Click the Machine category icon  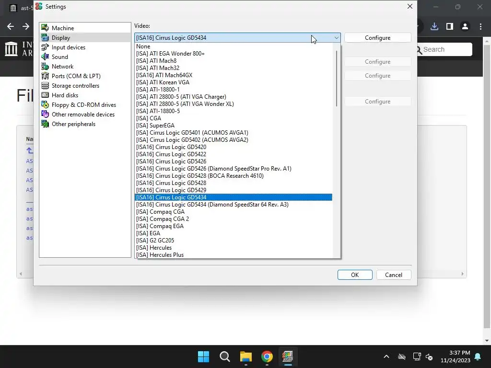point(45,28)
